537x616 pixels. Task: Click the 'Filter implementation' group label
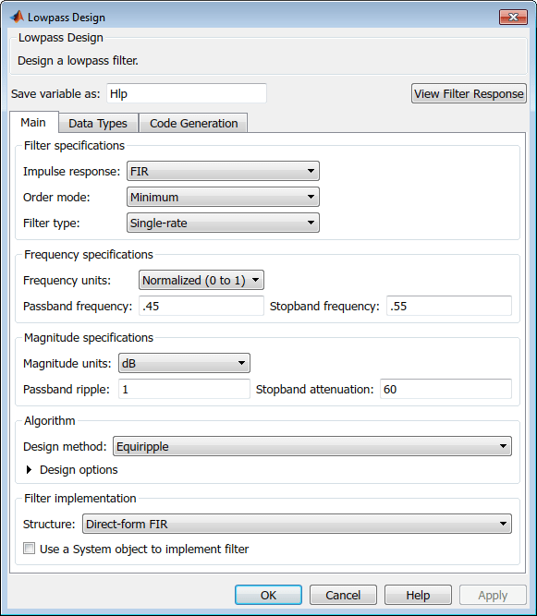pyautogui.click(x=80, y=498)
